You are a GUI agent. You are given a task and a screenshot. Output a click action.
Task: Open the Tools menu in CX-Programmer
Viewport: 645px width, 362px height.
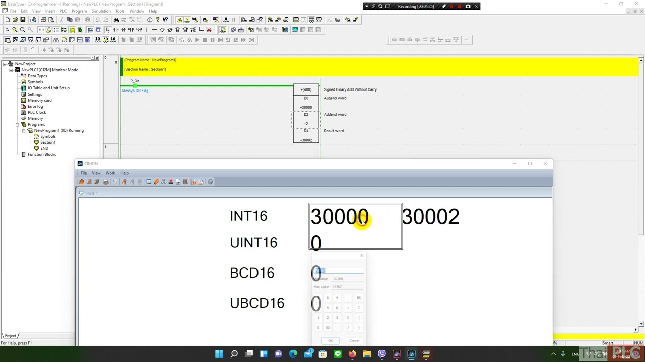click(120, 11)
